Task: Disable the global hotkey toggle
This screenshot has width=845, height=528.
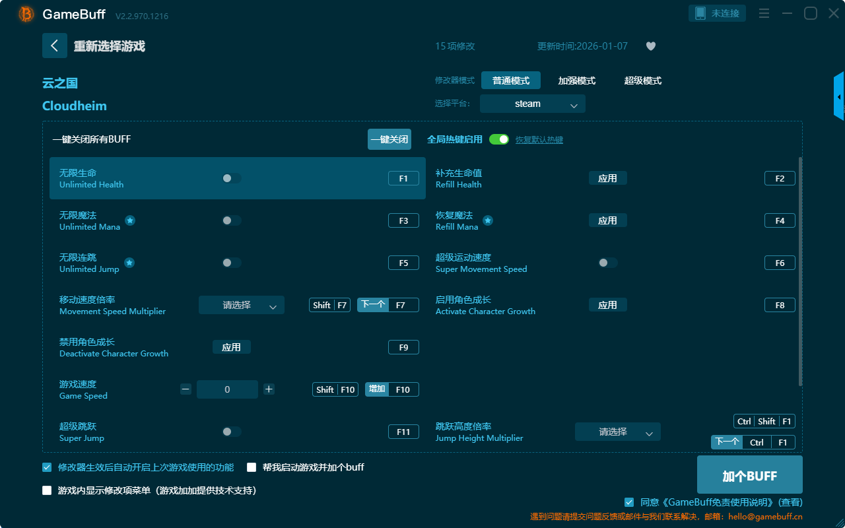Action: [x=498, y=139]
